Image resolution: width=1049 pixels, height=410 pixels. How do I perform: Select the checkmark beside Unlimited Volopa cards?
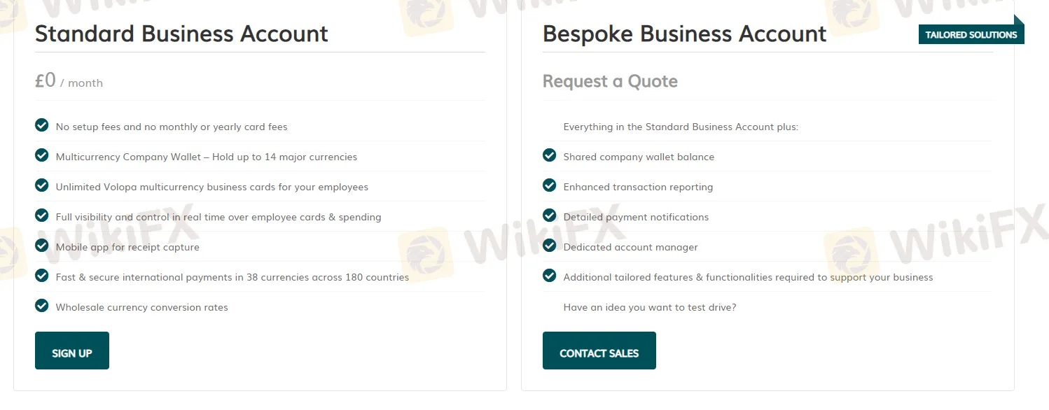[x=42, y=185]
